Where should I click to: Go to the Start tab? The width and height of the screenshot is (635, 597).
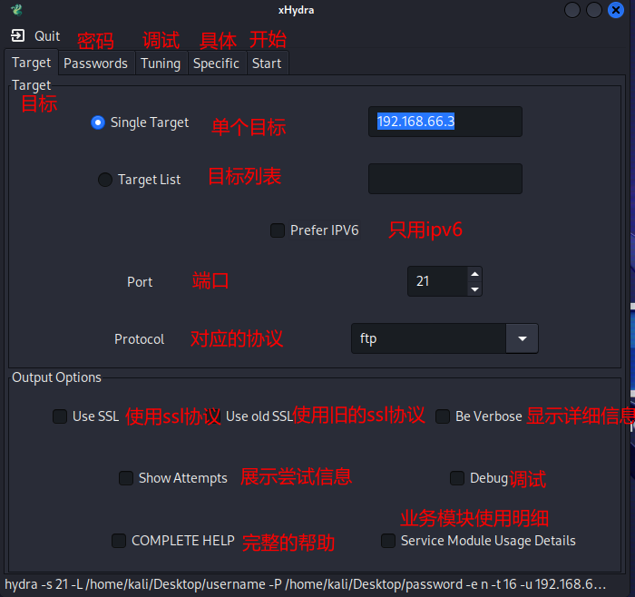(x=267, y=64)
